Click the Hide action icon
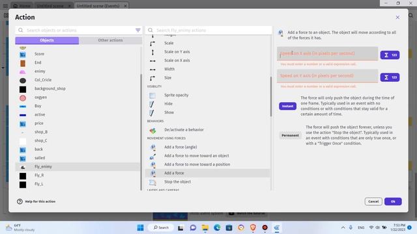 (x=152, y=104)
